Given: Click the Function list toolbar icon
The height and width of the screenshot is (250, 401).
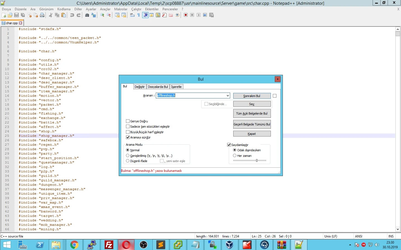Looking at the screenshot, I should 164,15.
